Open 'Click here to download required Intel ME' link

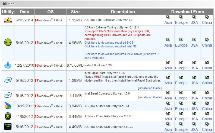[x=110, y=46]
